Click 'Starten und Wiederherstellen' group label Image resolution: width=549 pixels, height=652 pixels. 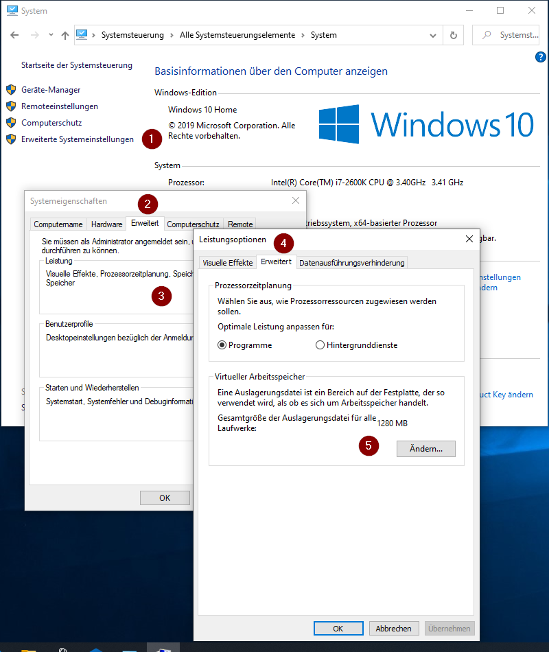[92, 388]
